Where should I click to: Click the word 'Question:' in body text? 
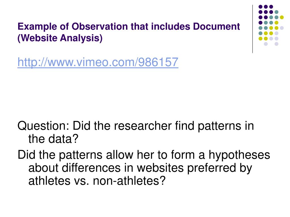tap(43, 126)
